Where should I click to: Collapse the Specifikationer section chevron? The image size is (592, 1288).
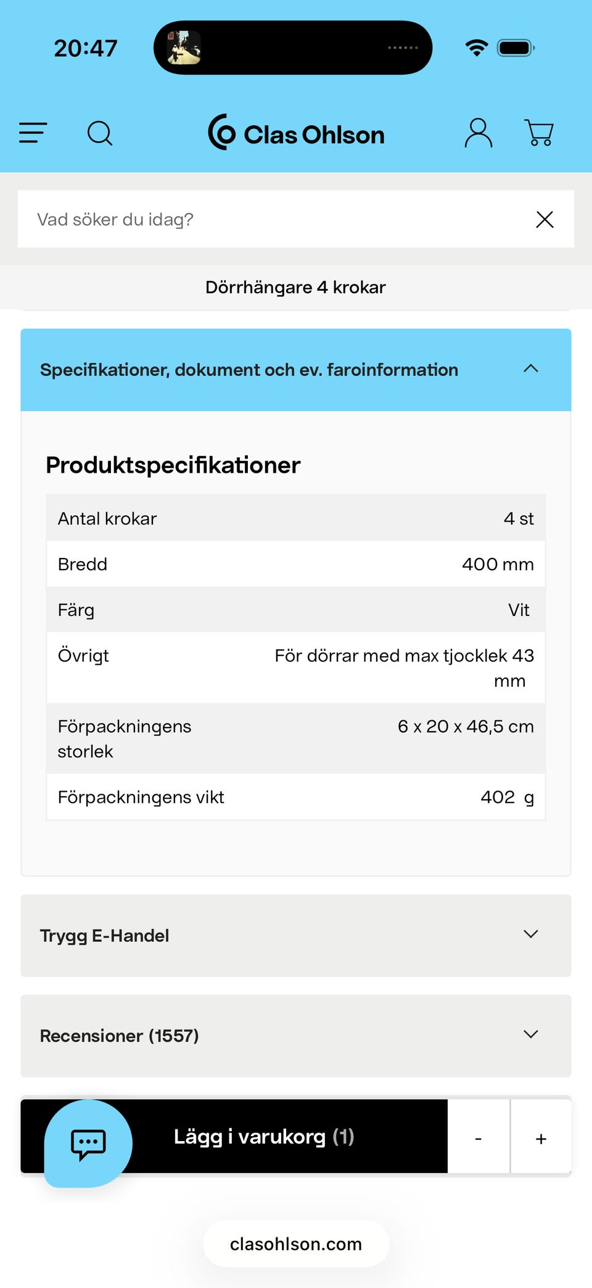530,368
